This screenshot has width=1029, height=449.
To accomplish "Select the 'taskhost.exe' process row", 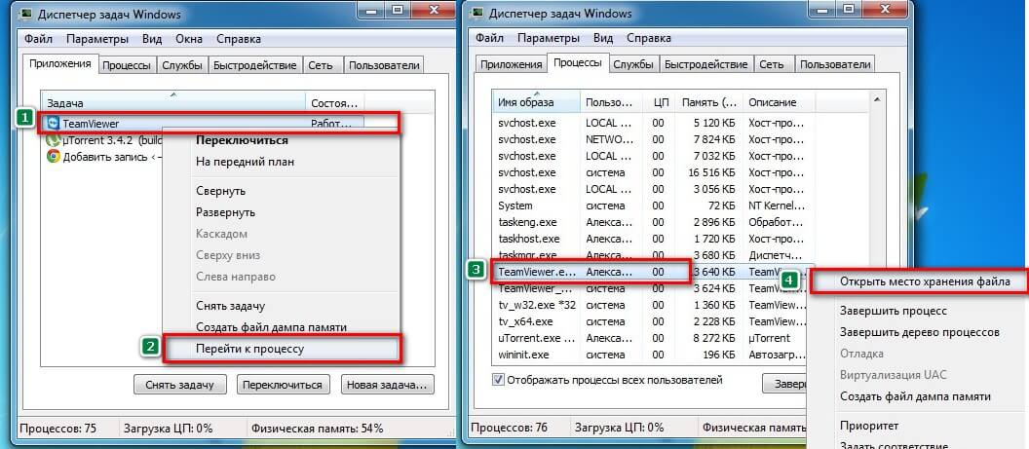I will [x=653, y=239].
